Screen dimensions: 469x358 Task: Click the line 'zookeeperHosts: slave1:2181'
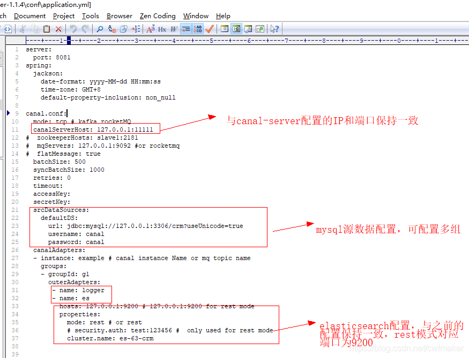click(x=87, y=138)
